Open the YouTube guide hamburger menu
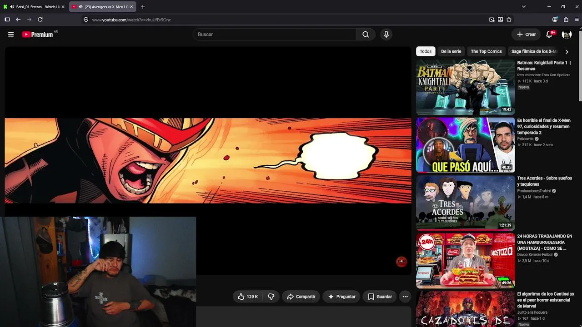Image resolution: width=582 pixels, height=327 pixels. [x=11, y=35]
